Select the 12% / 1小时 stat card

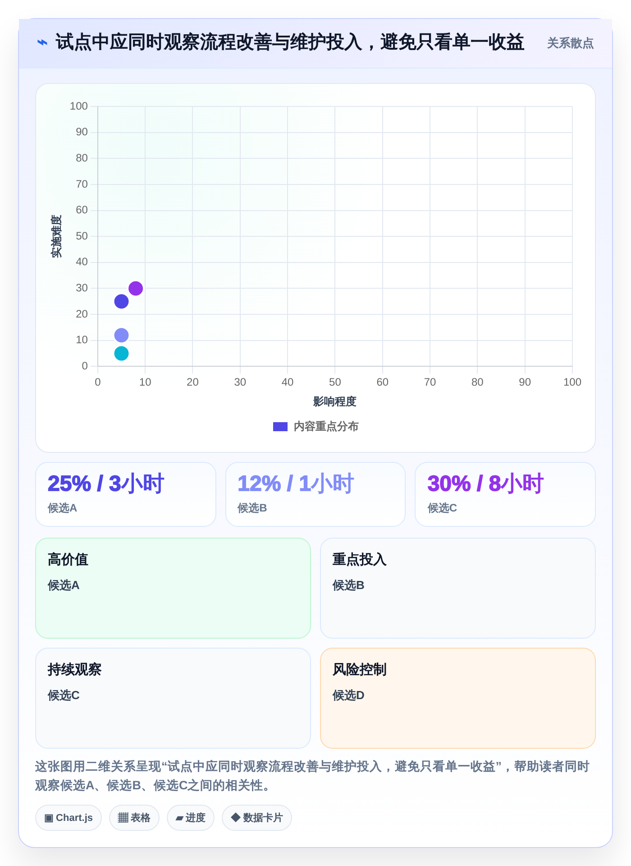click(315, 494)
